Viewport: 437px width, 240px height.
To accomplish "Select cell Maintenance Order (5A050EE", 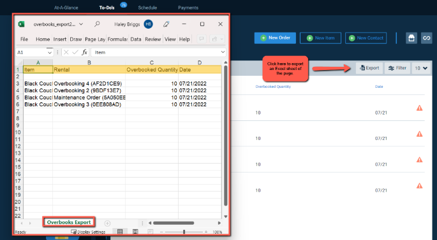I will click(x=89, y=97).
